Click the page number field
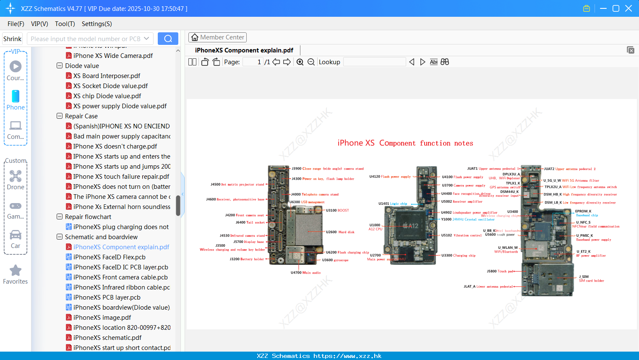This screenshot has width=639, height=360. (x=253, y=62)
